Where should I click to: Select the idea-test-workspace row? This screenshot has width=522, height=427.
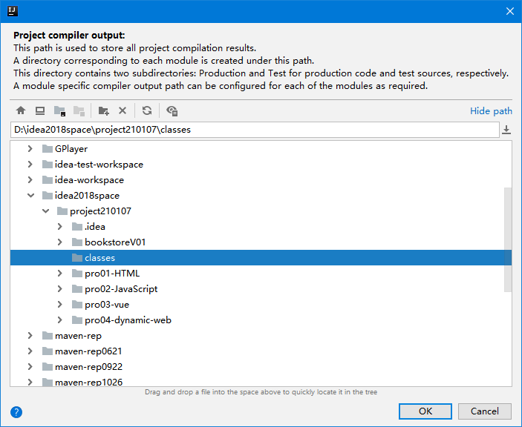pos(261,164)
